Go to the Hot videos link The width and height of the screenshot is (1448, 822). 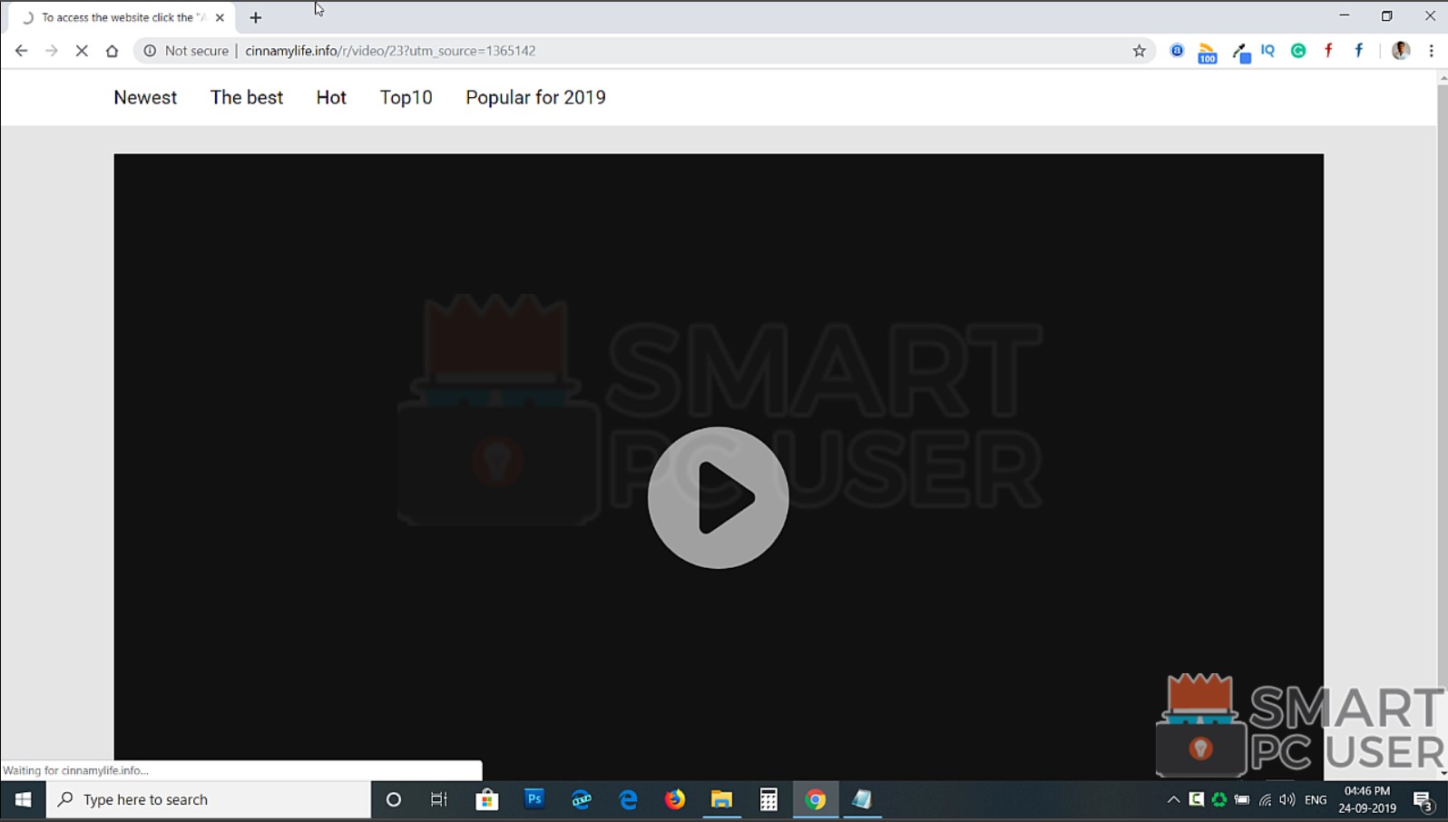tap(331, 97)
